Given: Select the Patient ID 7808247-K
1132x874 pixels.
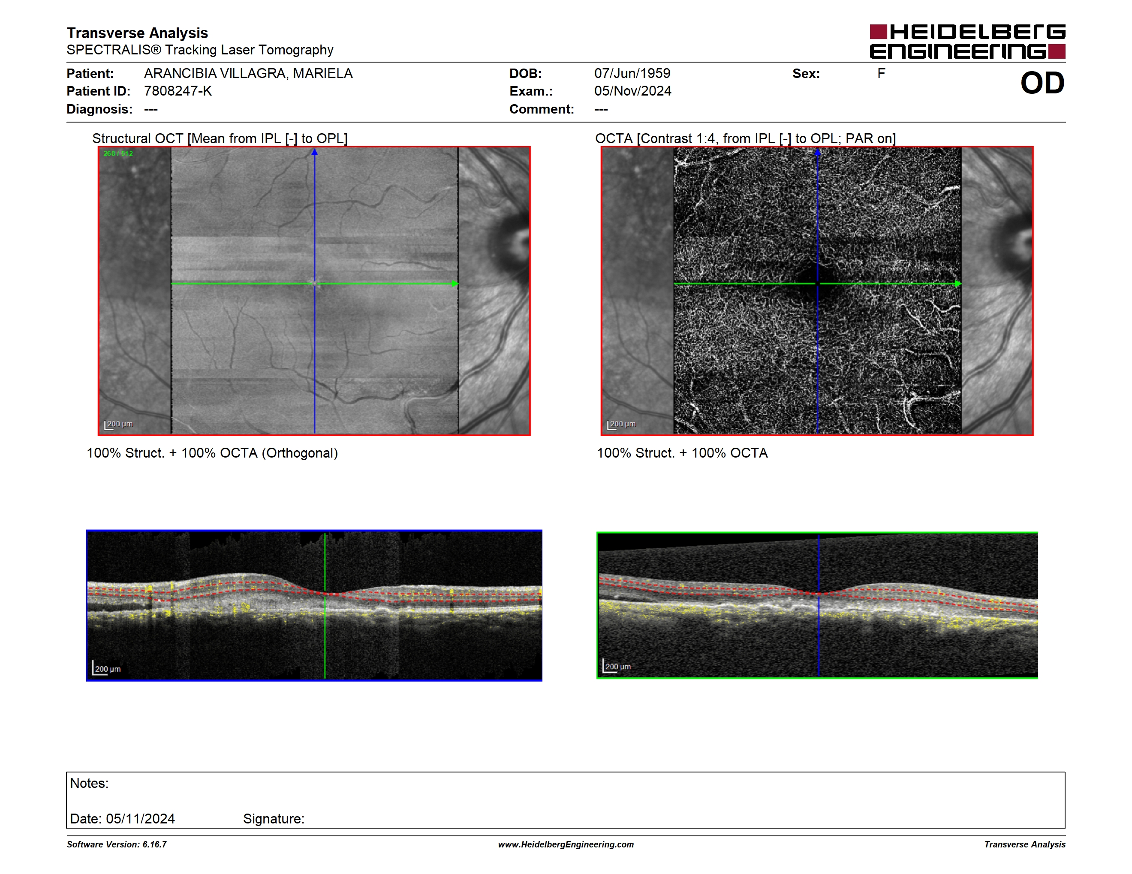Looking at the screenshot, I should (178, 91).
